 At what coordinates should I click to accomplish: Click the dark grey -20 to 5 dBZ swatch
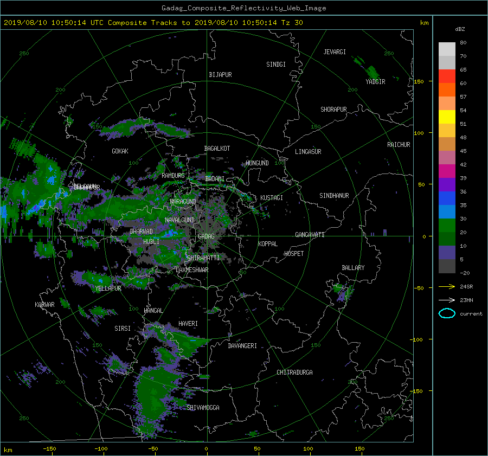447,266
